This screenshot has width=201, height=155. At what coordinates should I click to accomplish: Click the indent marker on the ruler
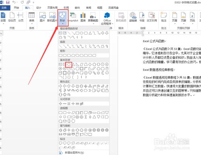143,33
